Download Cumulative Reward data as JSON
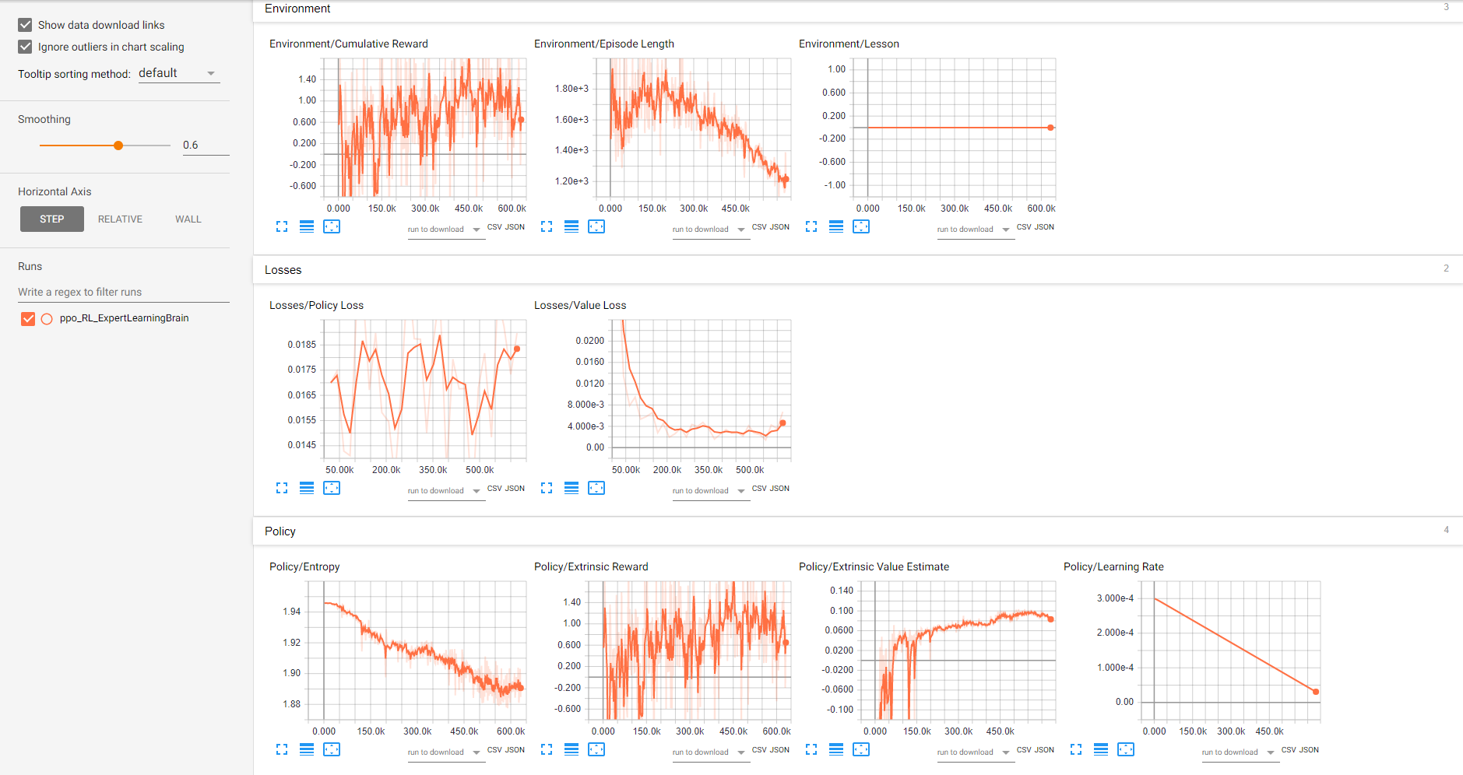Screen dimensions: 1463x775 (x=515, y=227)
